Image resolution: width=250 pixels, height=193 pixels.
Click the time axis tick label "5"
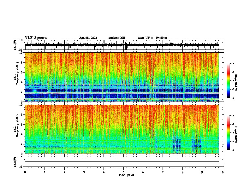123,172
